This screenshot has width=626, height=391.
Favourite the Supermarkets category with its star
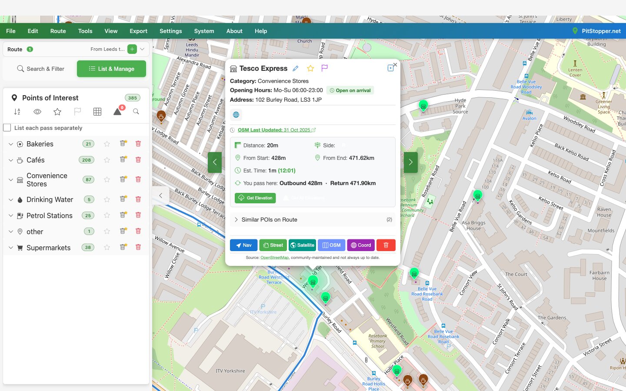[107, 248]
